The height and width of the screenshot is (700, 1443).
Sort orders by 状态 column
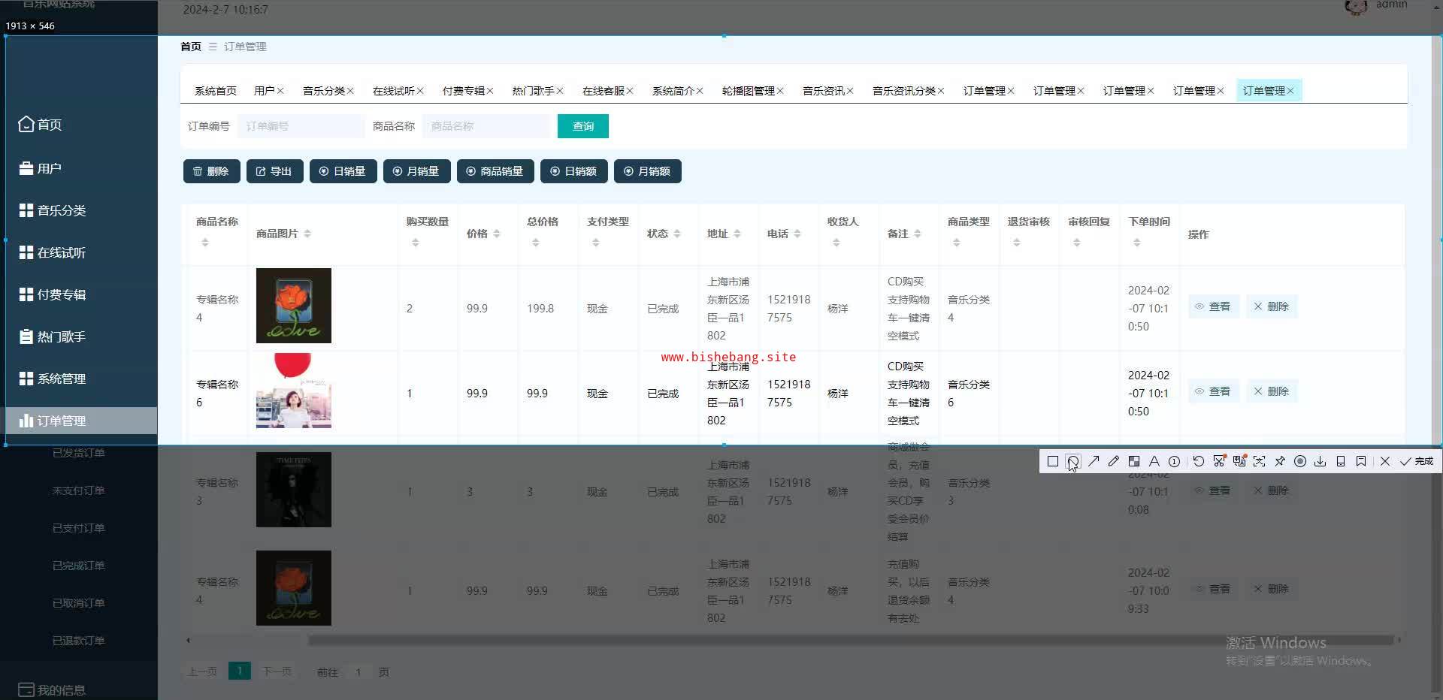click(x=676, y=234)
